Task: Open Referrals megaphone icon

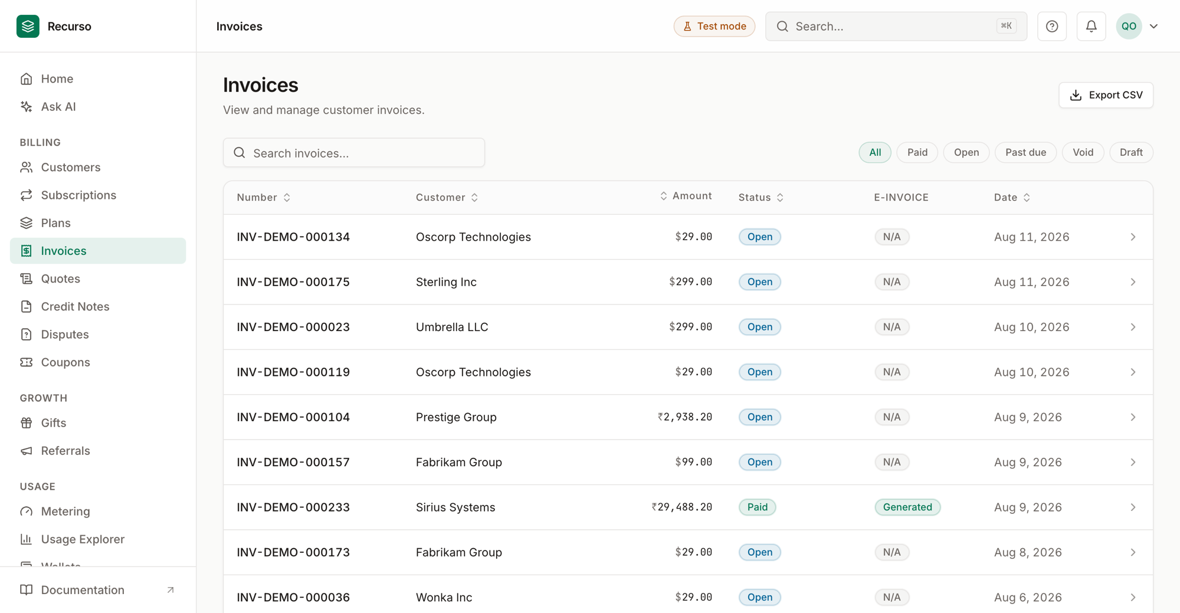Action: tap(26, 450)
